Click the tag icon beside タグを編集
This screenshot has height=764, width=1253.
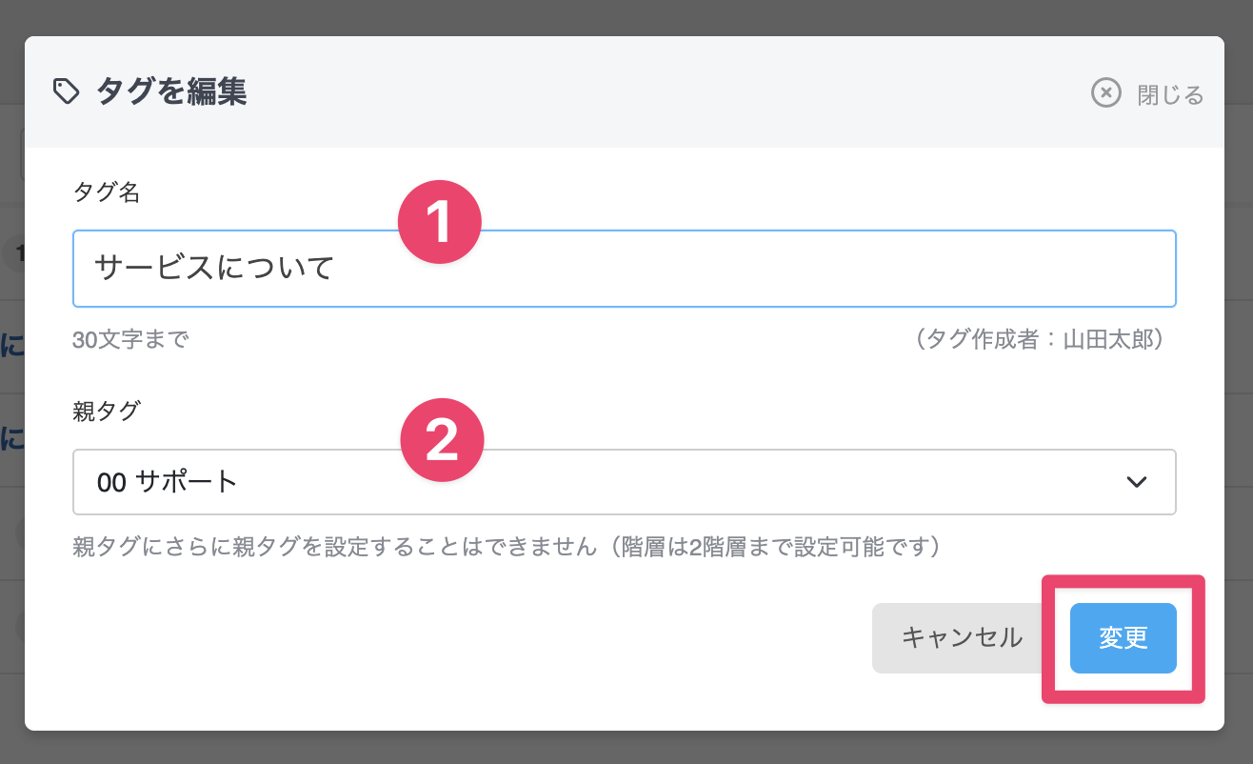point(66,92)
